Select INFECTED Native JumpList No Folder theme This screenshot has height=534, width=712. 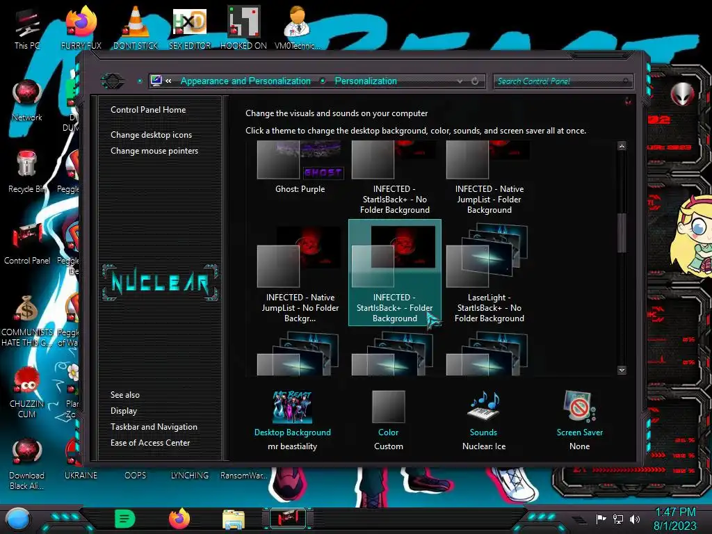300,273
